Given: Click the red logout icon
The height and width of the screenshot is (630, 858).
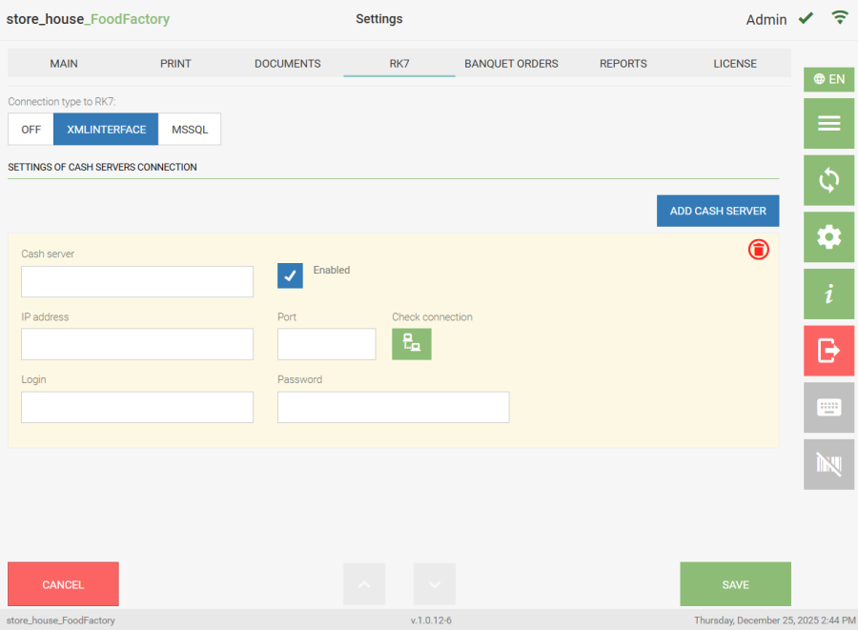Looking at the screenshot, I should click(x=828, y=351).
